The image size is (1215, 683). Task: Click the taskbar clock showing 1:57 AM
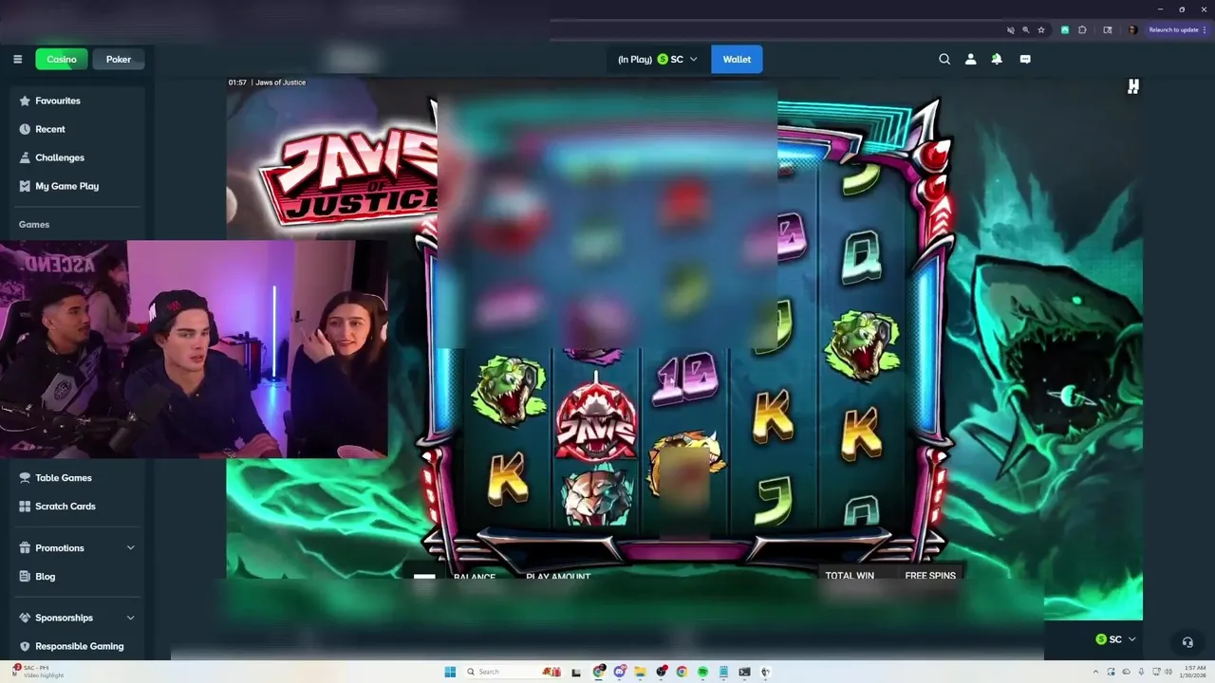pos(1193,672)
